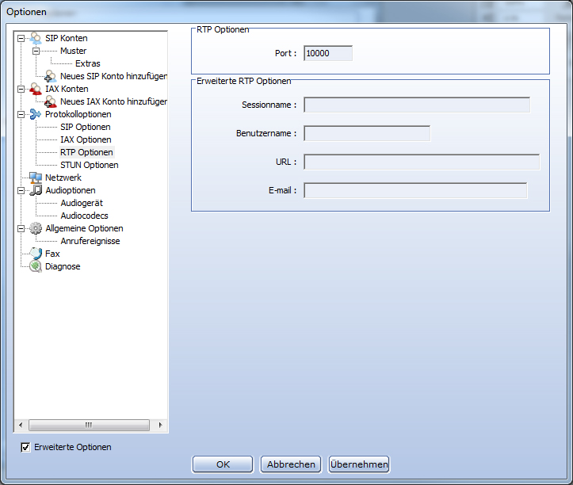Click the Übernehmen button
The width and height of the screenshot is (573, 485).
[359, 464]
